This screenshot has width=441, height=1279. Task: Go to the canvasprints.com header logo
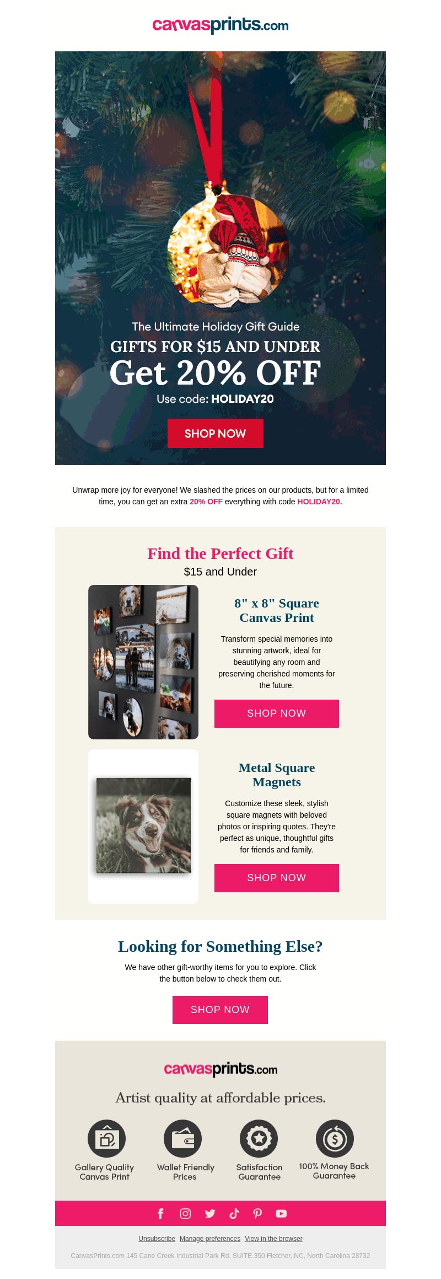220,25
